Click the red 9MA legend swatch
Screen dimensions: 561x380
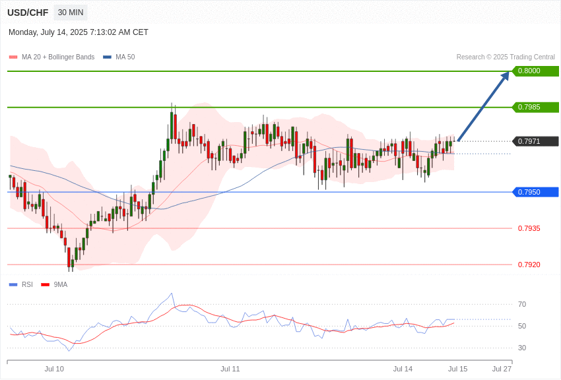click(x=46, y=285)
